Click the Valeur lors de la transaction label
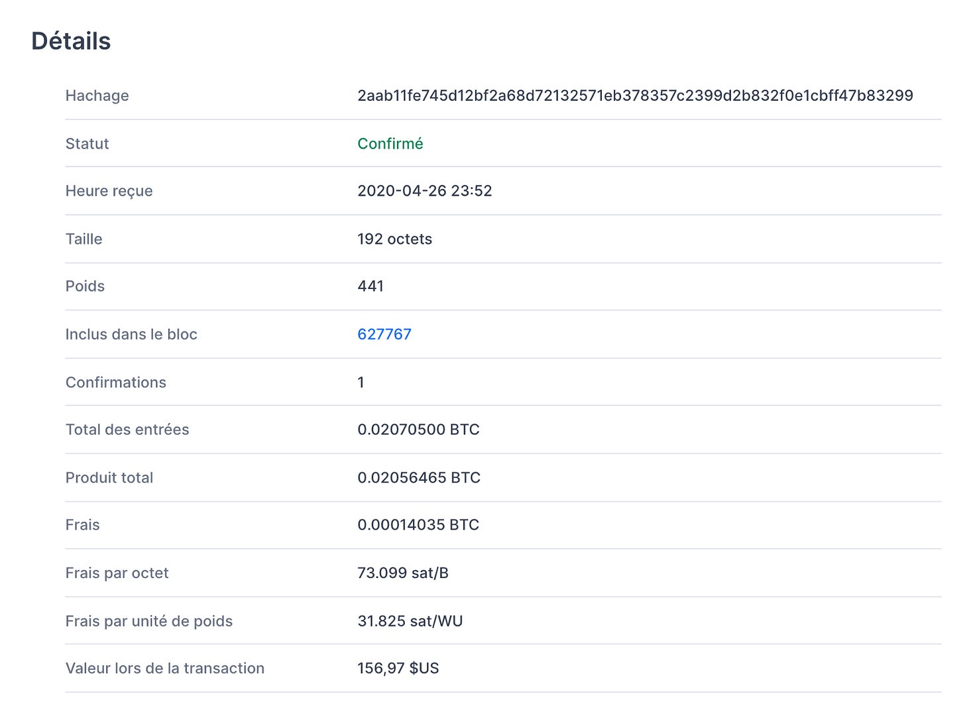The width and height of the screenshot is (965, 712). (164, 668)
